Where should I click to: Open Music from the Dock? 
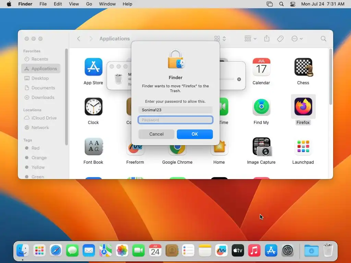click(x=254, y=250)
